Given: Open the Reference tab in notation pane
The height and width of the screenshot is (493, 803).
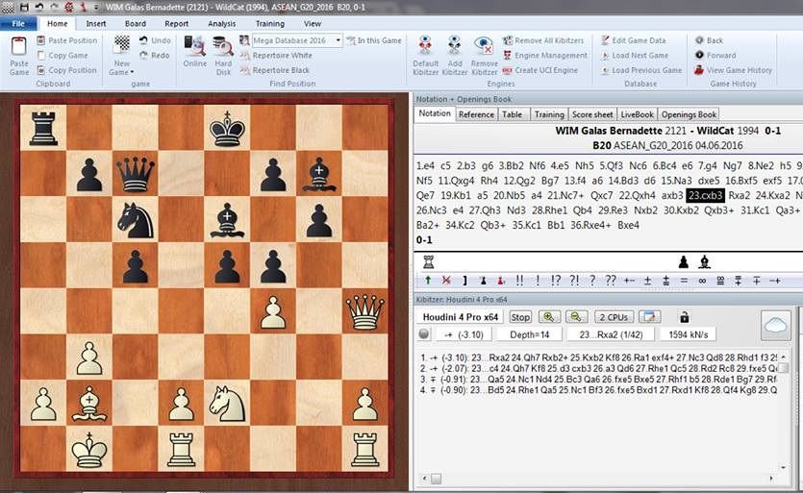Looking at the screenshot, I should tap(476, 114).
